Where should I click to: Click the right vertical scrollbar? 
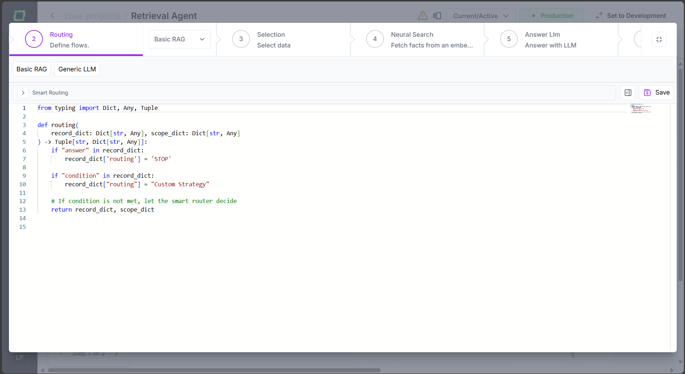(x=680, y=175)
